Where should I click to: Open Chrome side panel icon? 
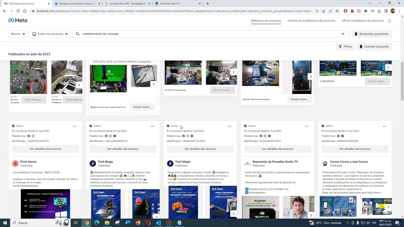tap(386, 11)
